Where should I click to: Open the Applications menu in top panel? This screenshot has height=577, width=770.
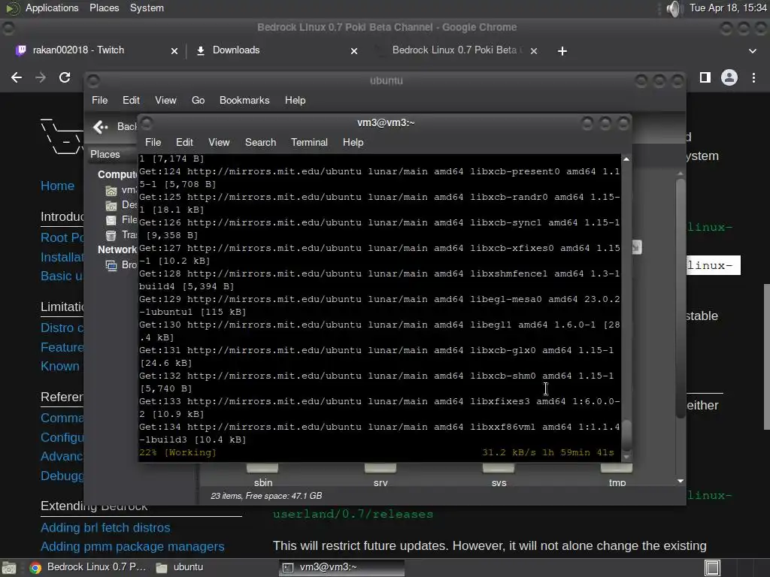[x=52, y=8]
